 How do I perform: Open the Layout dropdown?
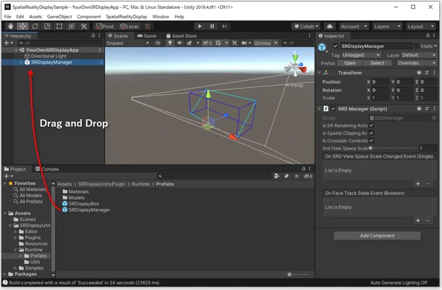point(420,26)
